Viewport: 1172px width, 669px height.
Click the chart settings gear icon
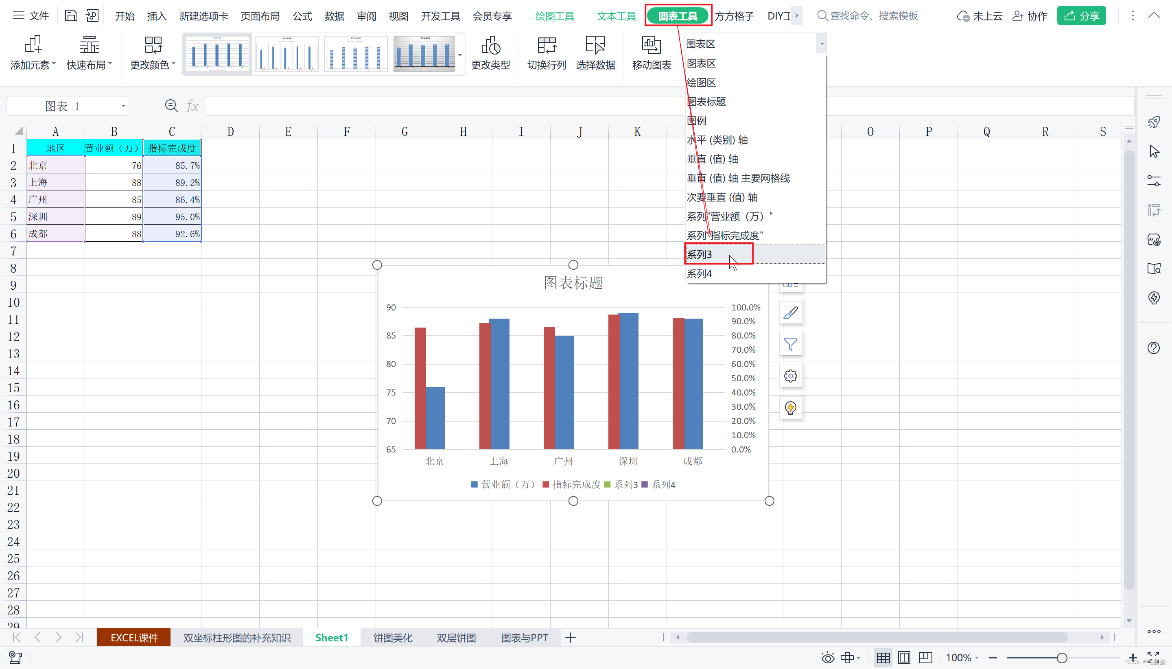[790, 376]
